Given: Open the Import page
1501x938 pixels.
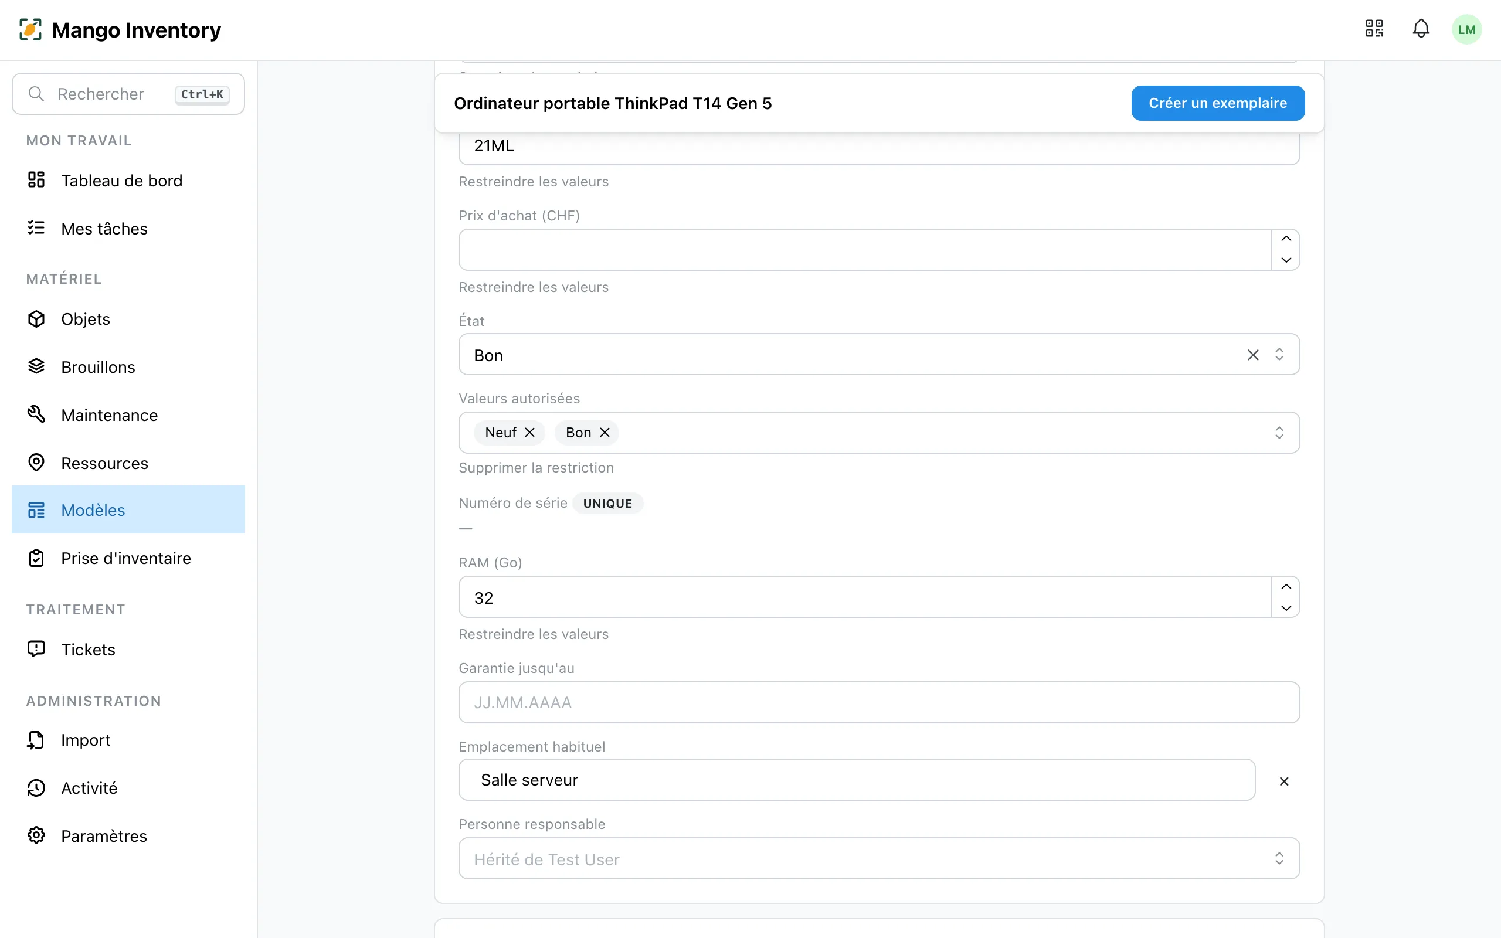Looking at the screenshot, I should (128, 740).
